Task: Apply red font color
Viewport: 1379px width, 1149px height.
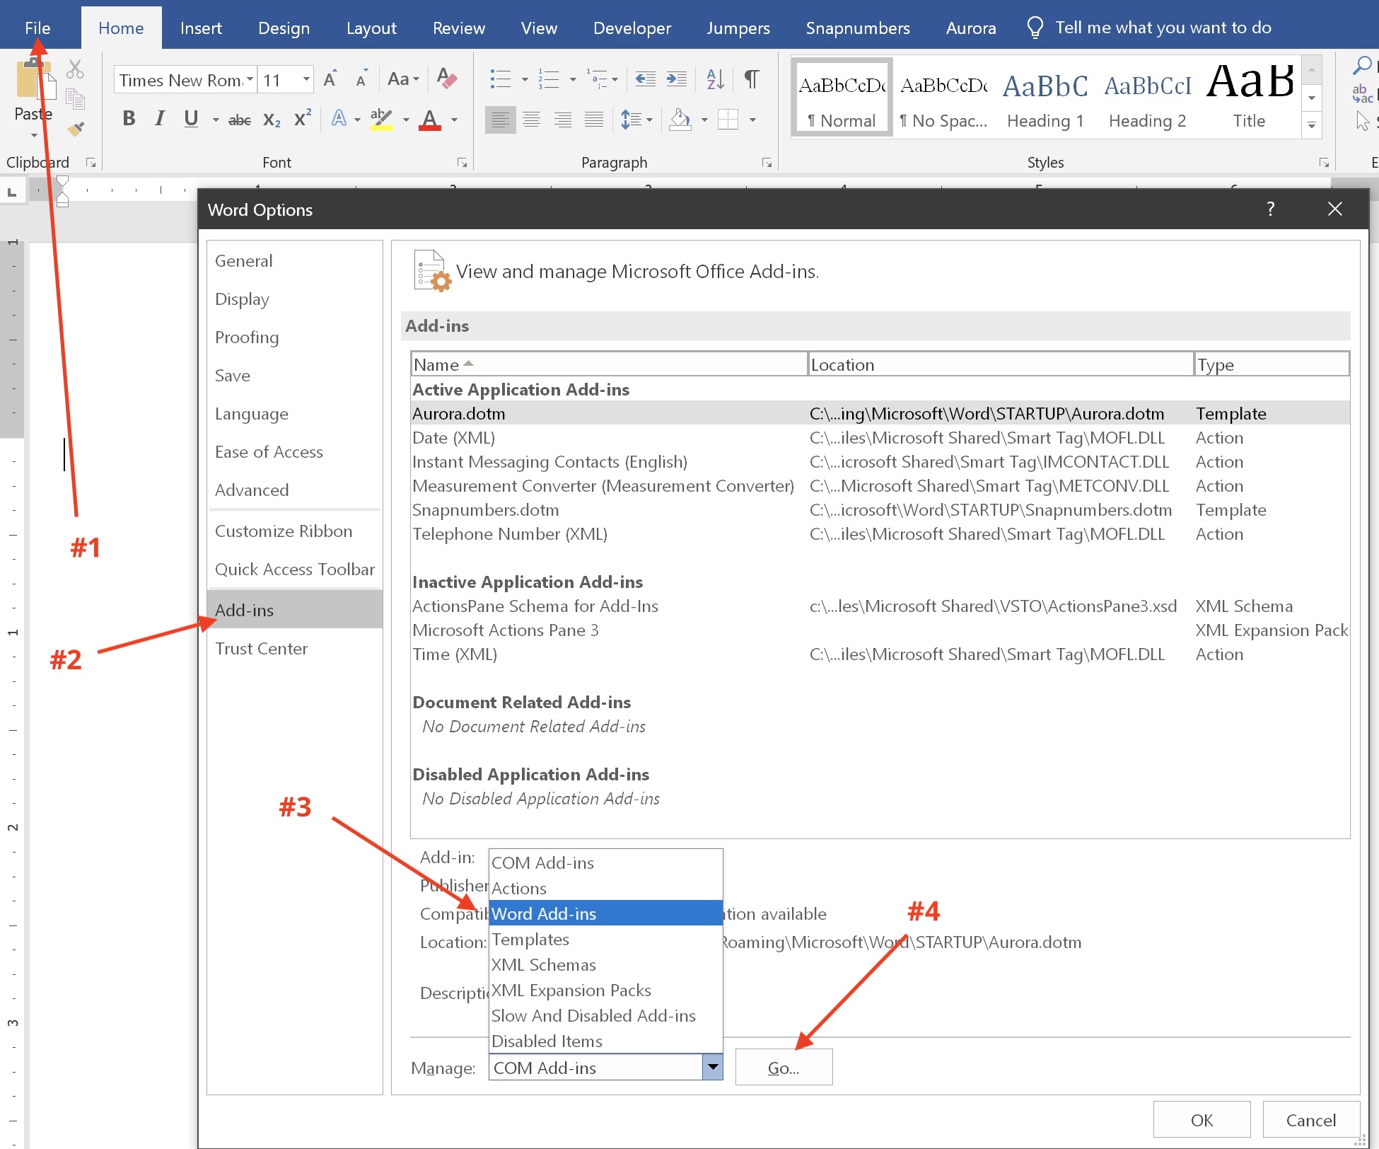Action: 429,119
